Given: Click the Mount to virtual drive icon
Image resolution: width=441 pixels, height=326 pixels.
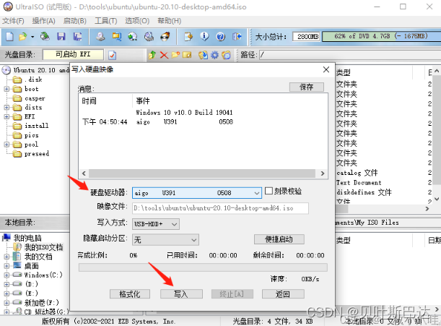Looking at the screenshot, I should 149,36.
